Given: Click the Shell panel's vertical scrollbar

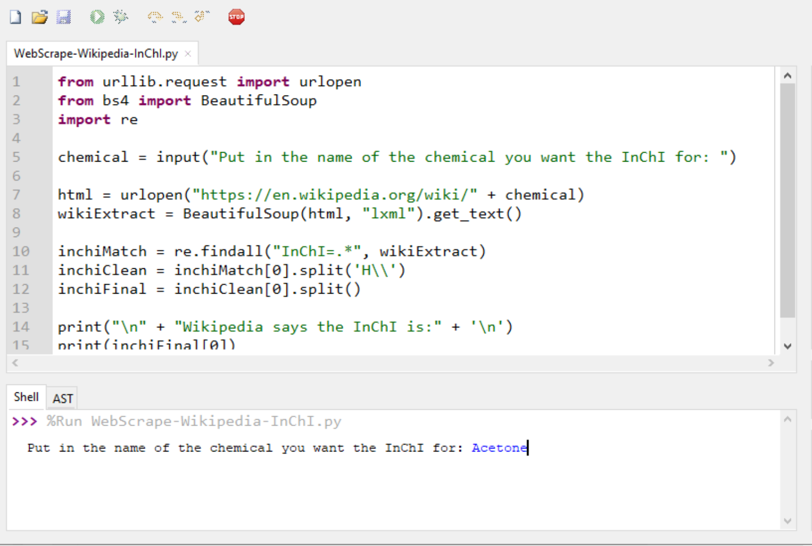Looking at the screenshot, I should pyautogui.click(x=787, y=470).
